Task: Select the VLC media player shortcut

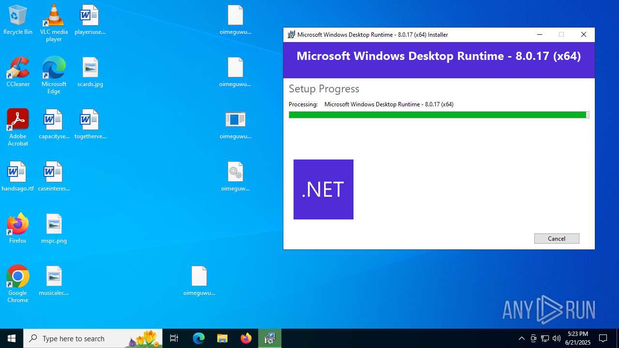Action: click(x=54, y=23)
